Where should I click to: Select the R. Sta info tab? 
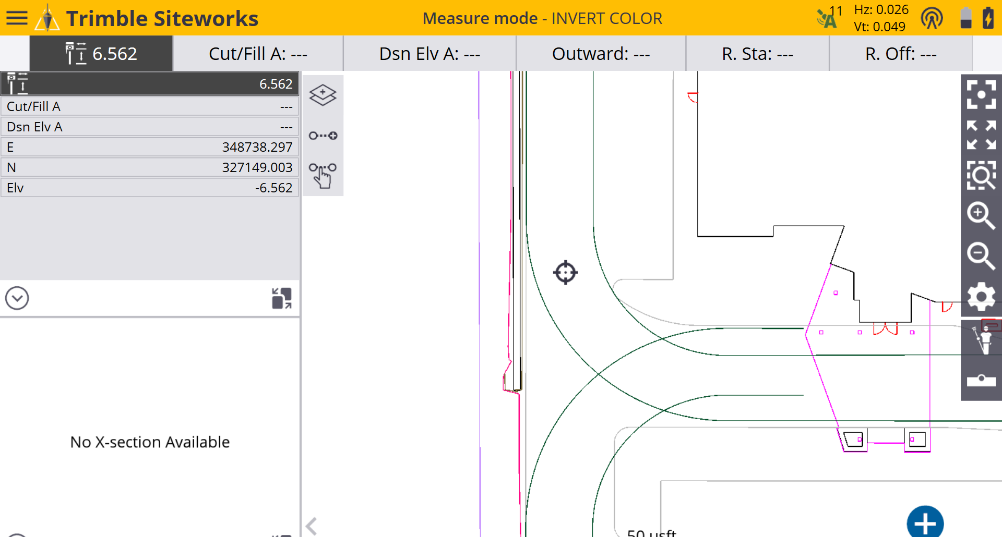(757, 53)
